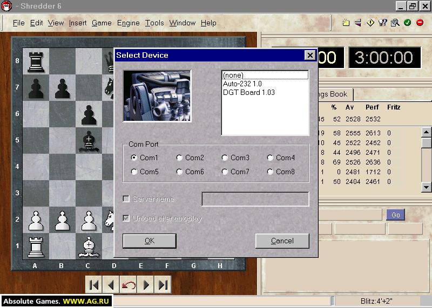Select the black pawn on A7
Screen dimensions: 432x308
pos(36,88)
